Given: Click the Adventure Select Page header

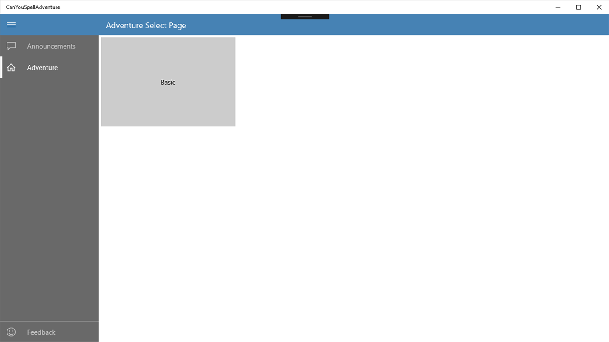Looking at the screenshot, I should (x=146, y=25).
